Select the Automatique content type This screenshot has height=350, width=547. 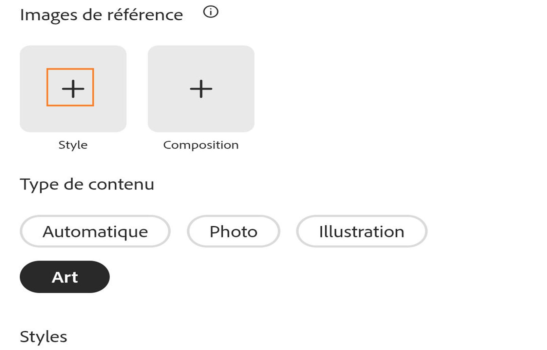click(x=96, y=231)
